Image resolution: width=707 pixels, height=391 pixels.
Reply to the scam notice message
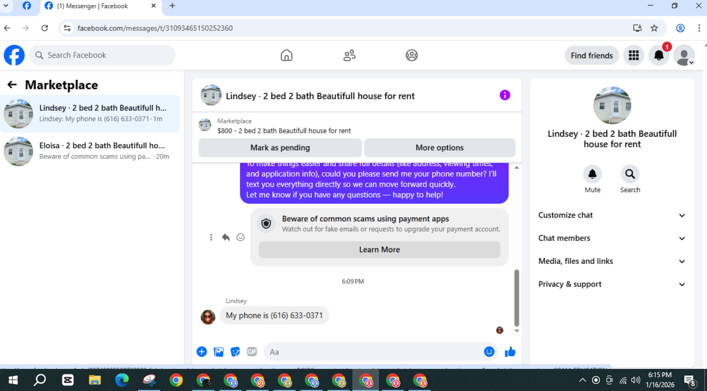226,237
